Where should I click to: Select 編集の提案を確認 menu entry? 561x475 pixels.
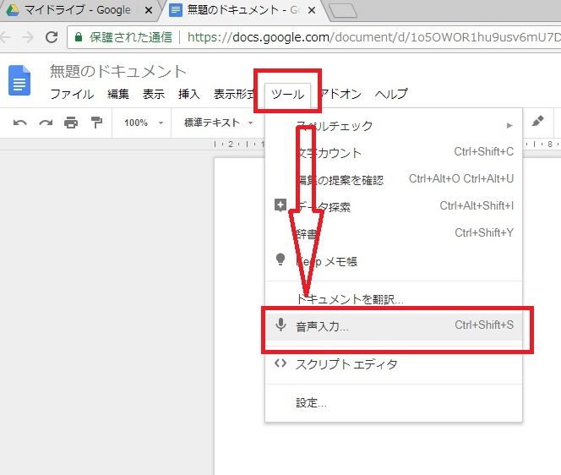click(x=394, y=180)
